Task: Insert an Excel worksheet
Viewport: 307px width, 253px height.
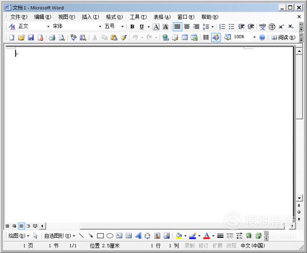Action: coord(194,37)
